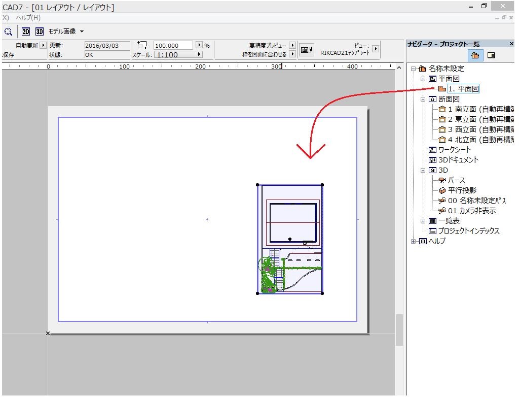Click the パース camera icon
The width and height of the screenshot is (519, 397).
[x=442, y=180]
